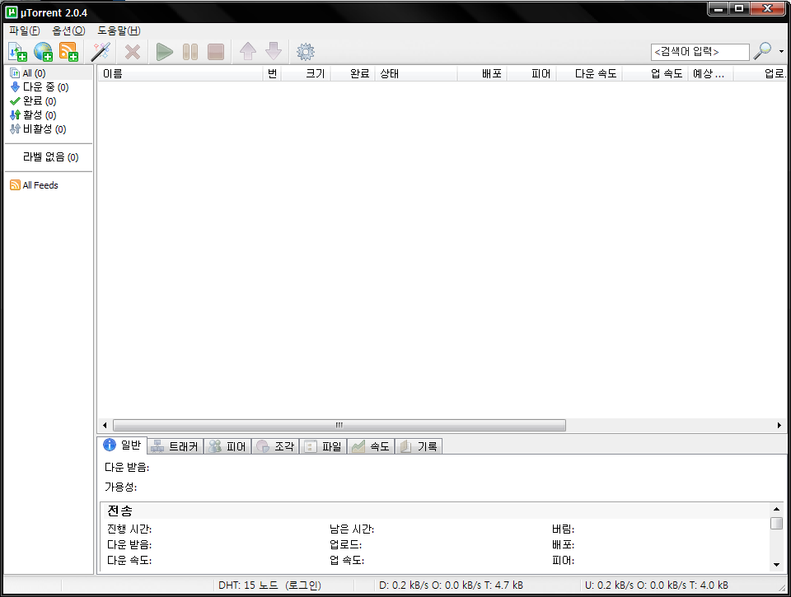Viewport: 791px width, 597px height.
Task: Sort by 상태 column header
Action: tap(416, 73)
